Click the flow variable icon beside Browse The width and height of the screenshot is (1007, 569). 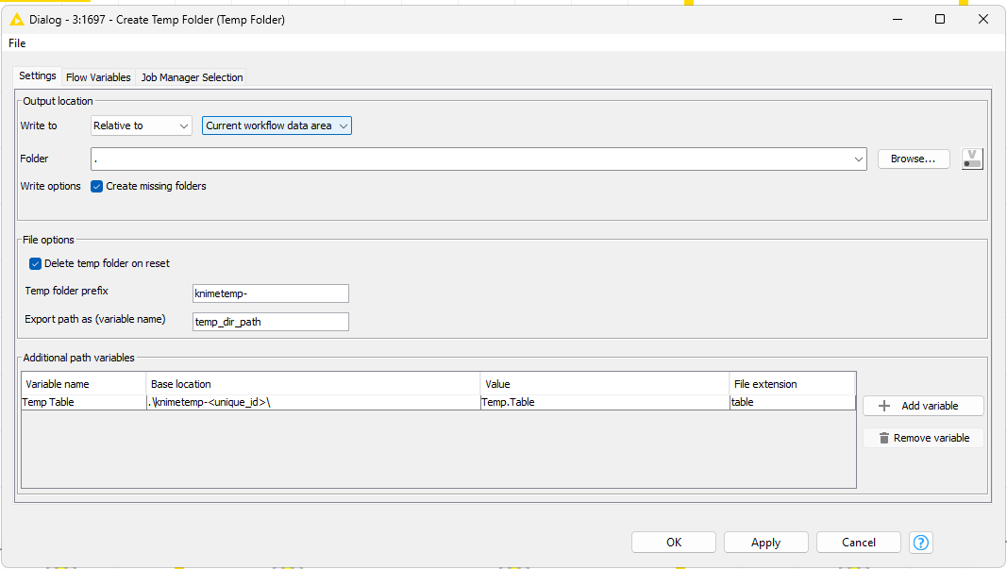tap(972, 159)
